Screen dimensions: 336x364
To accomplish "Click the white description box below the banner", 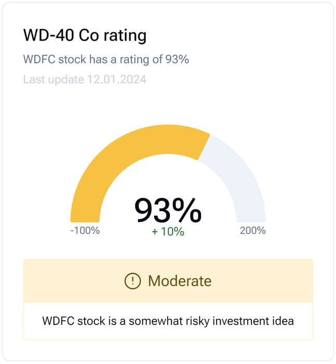I will point(168,321).
